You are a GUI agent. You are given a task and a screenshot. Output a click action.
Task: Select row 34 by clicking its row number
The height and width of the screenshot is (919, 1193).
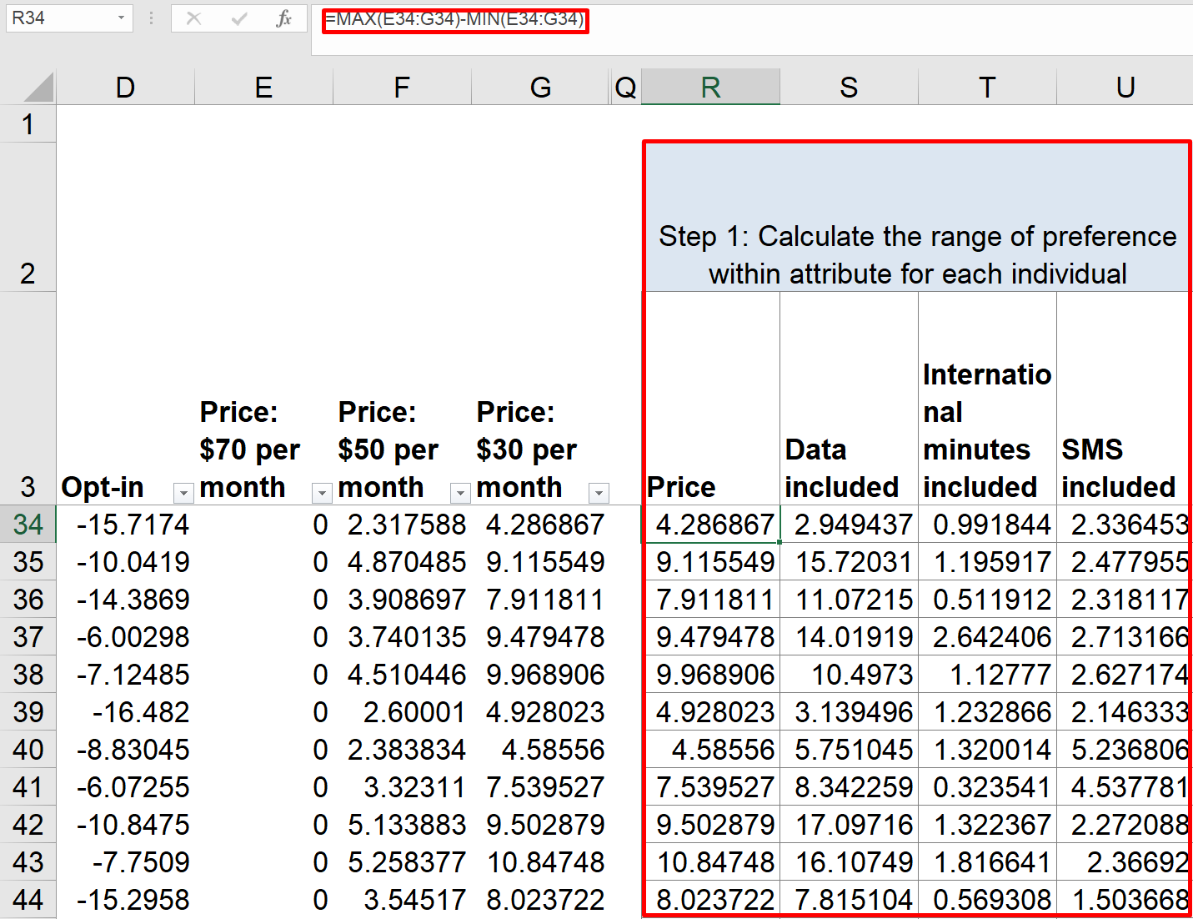(x=28, y=524)
